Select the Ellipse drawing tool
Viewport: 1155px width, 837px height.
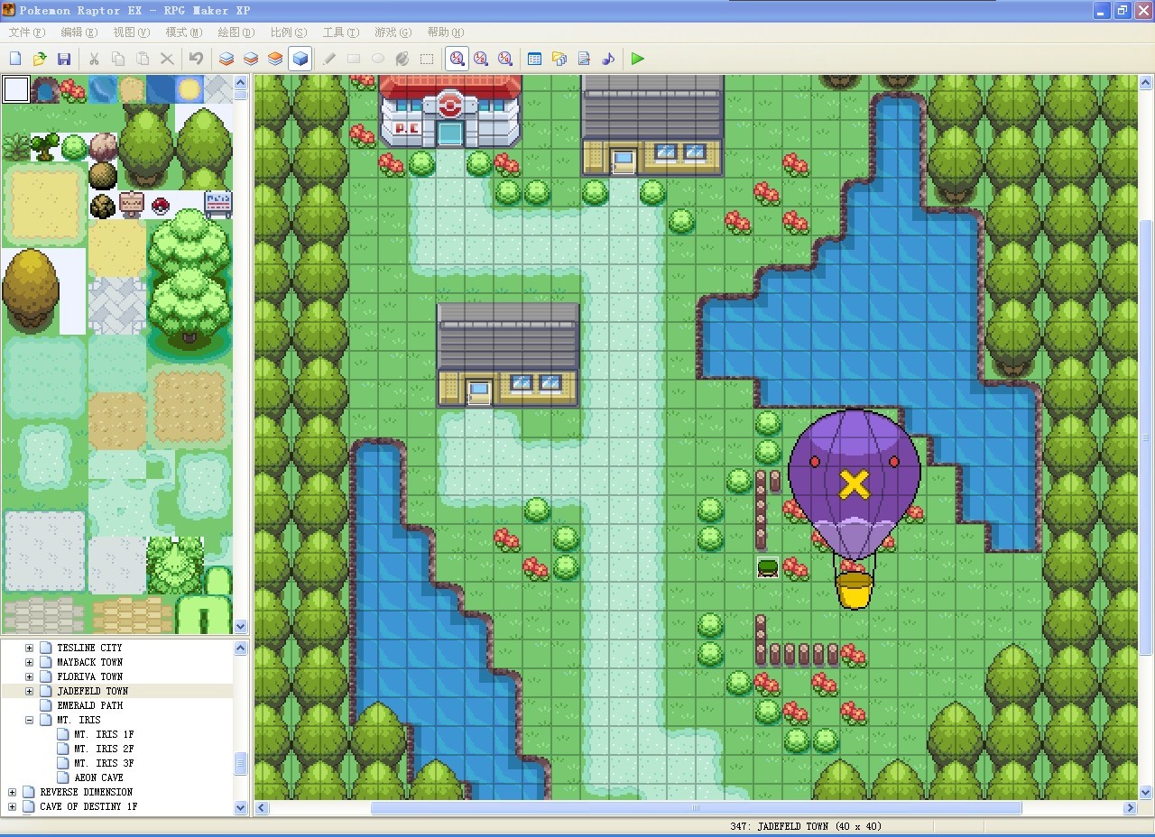378,59
